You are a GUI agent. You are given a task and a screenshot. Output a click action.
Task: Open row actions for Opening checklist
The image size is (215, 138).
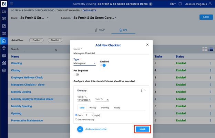tap(211, 113)
